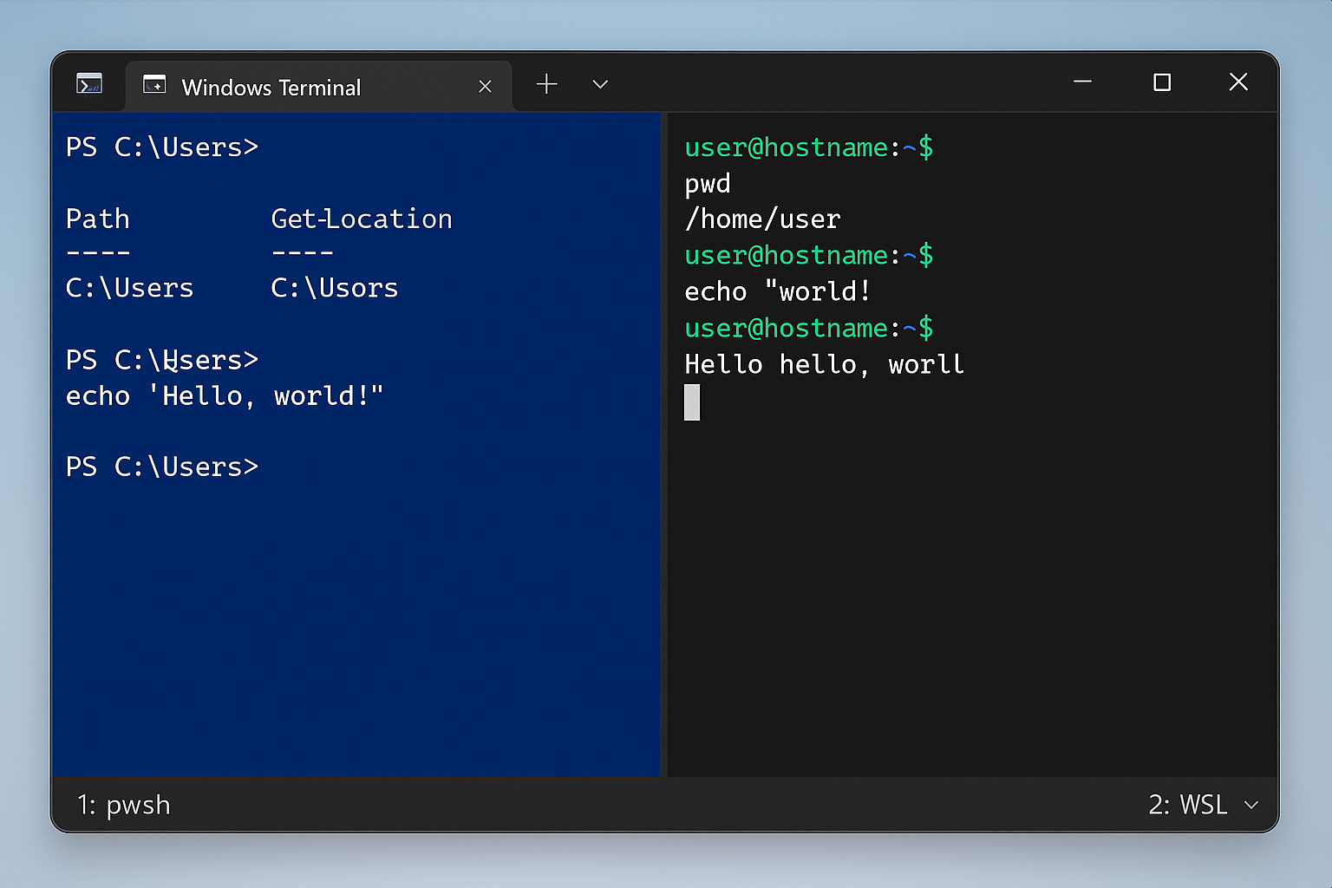
Task: Click the /home/user output text
Action: pyautogui.click(x=762, y=219)
